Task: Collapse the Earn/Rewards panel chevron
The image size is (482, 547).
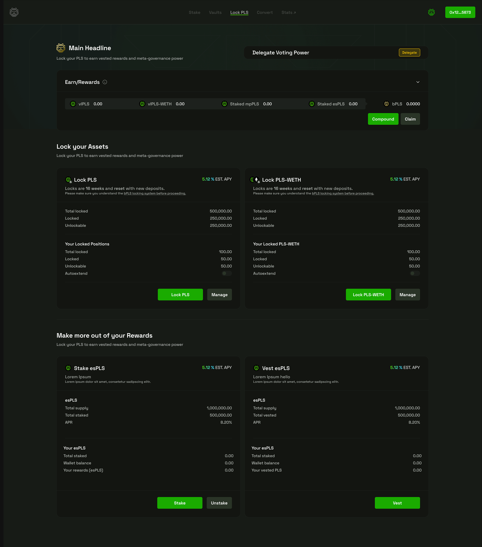Action: pos(418,82)
